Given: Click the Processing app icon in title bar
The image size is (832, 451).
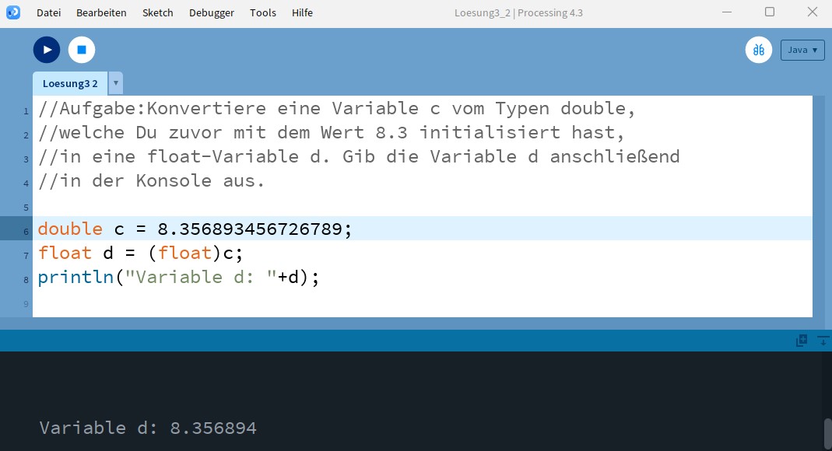Looking at the screenshot, I should click(13, 12).
